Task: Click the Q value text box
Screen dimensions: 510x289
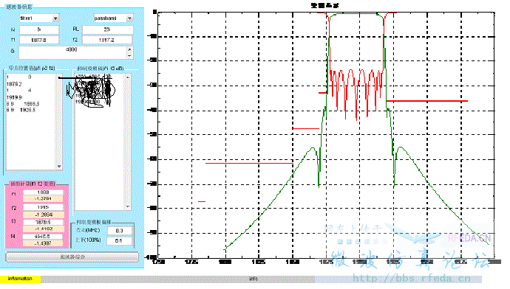Action: 73,52
